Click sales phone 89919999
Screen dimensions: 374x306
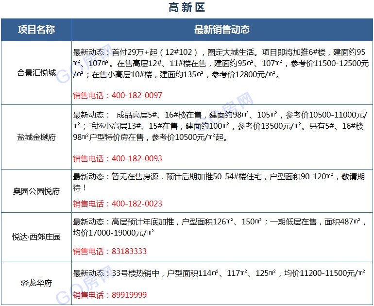tap(129, 295)
